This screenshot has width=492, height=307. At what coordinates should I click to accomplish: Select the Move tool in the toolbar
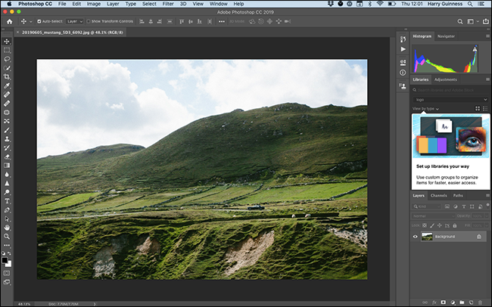pos(7,41)
